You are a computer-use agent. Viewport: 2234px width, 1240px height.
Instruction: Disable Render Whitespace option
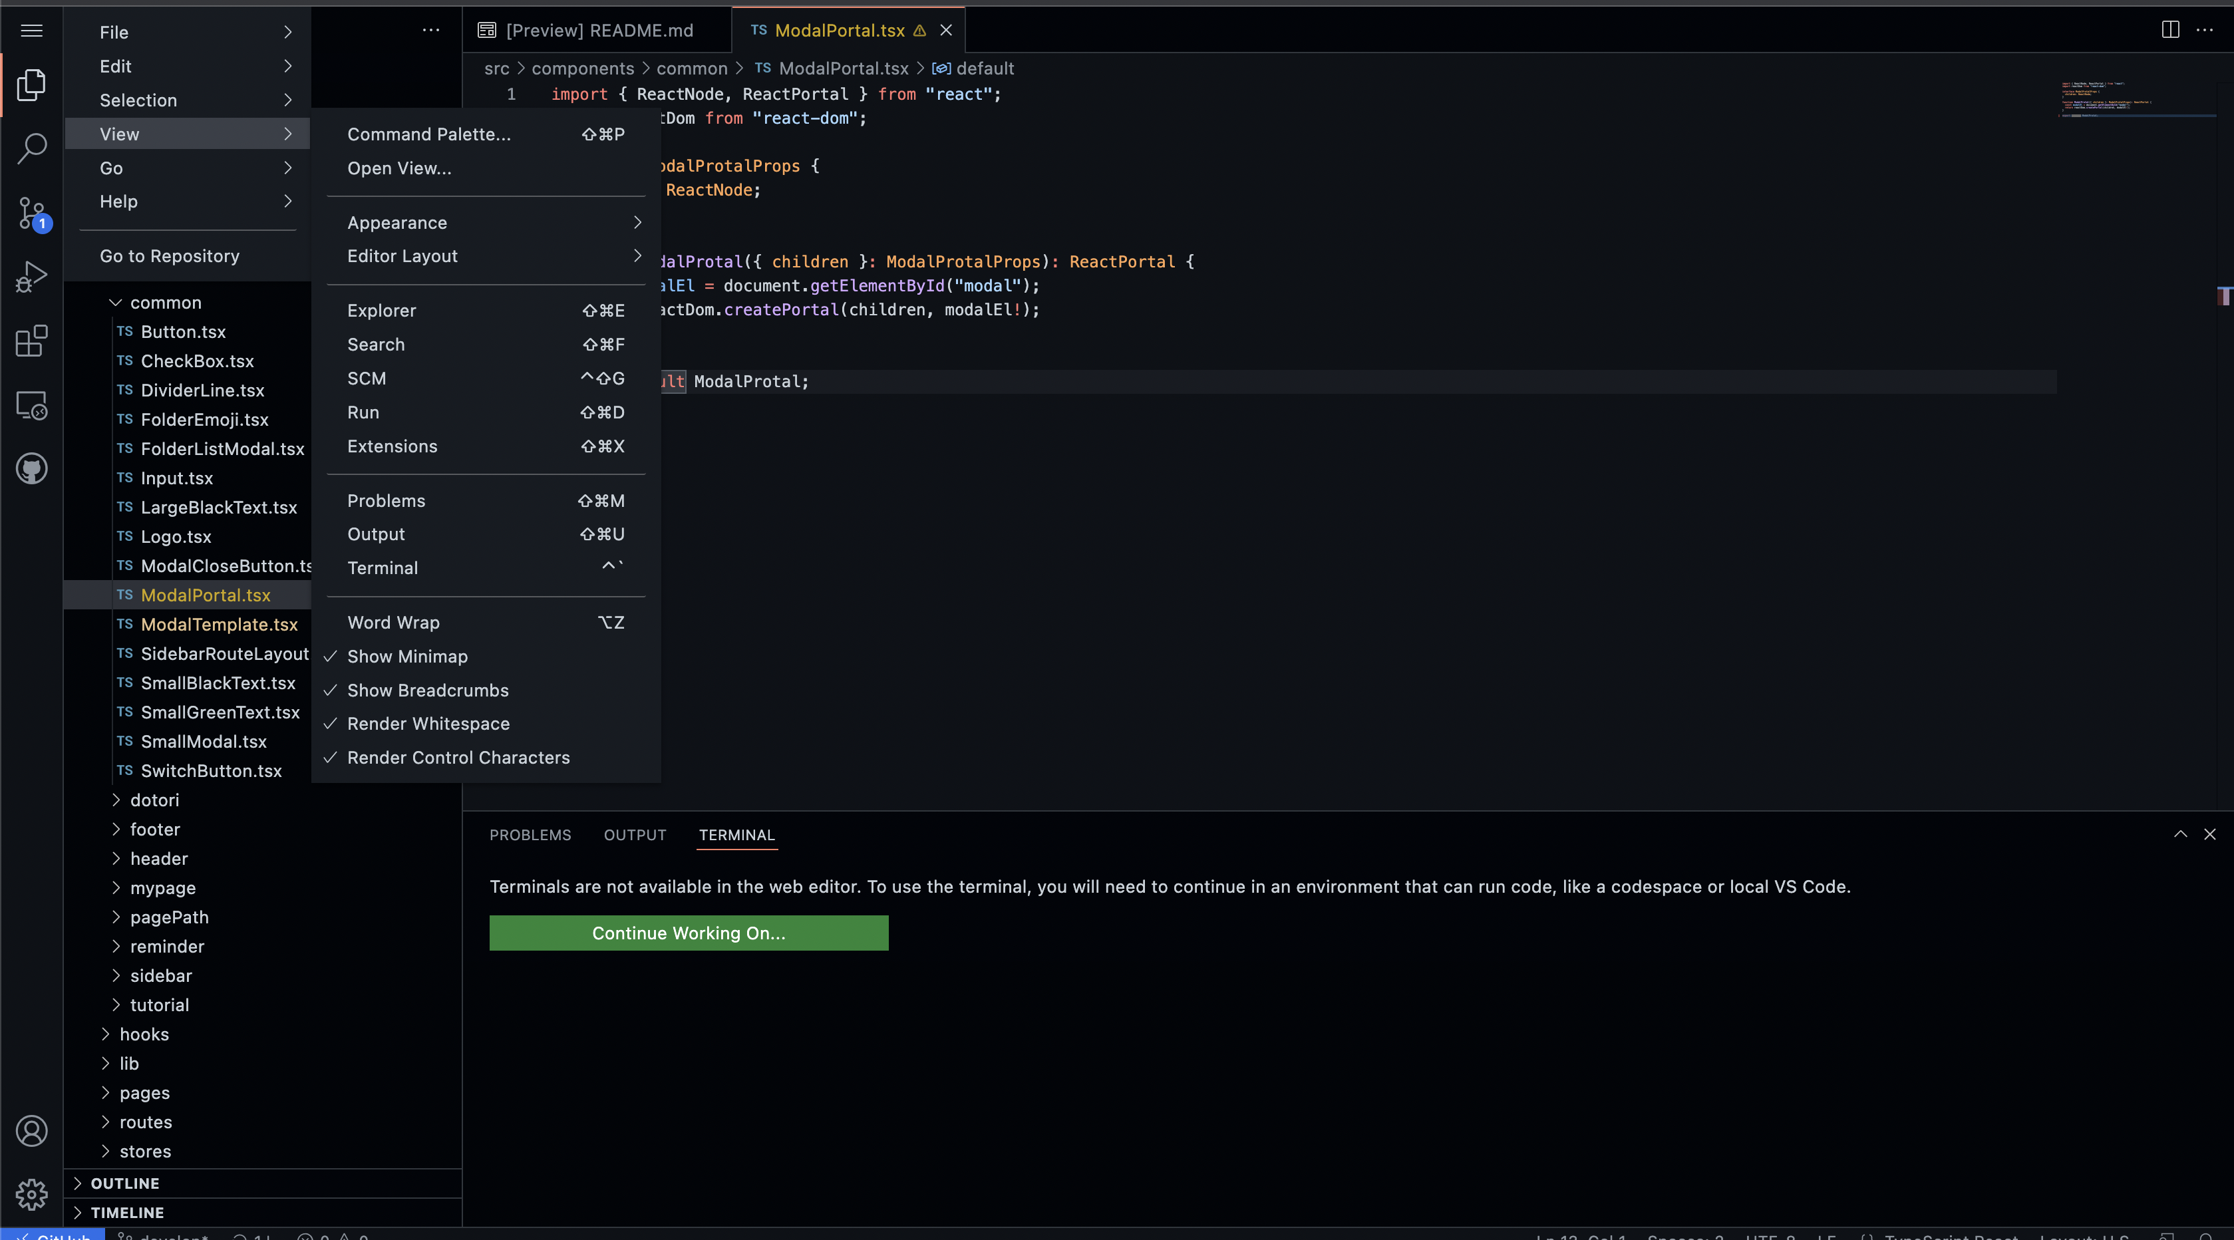[428, 723]
